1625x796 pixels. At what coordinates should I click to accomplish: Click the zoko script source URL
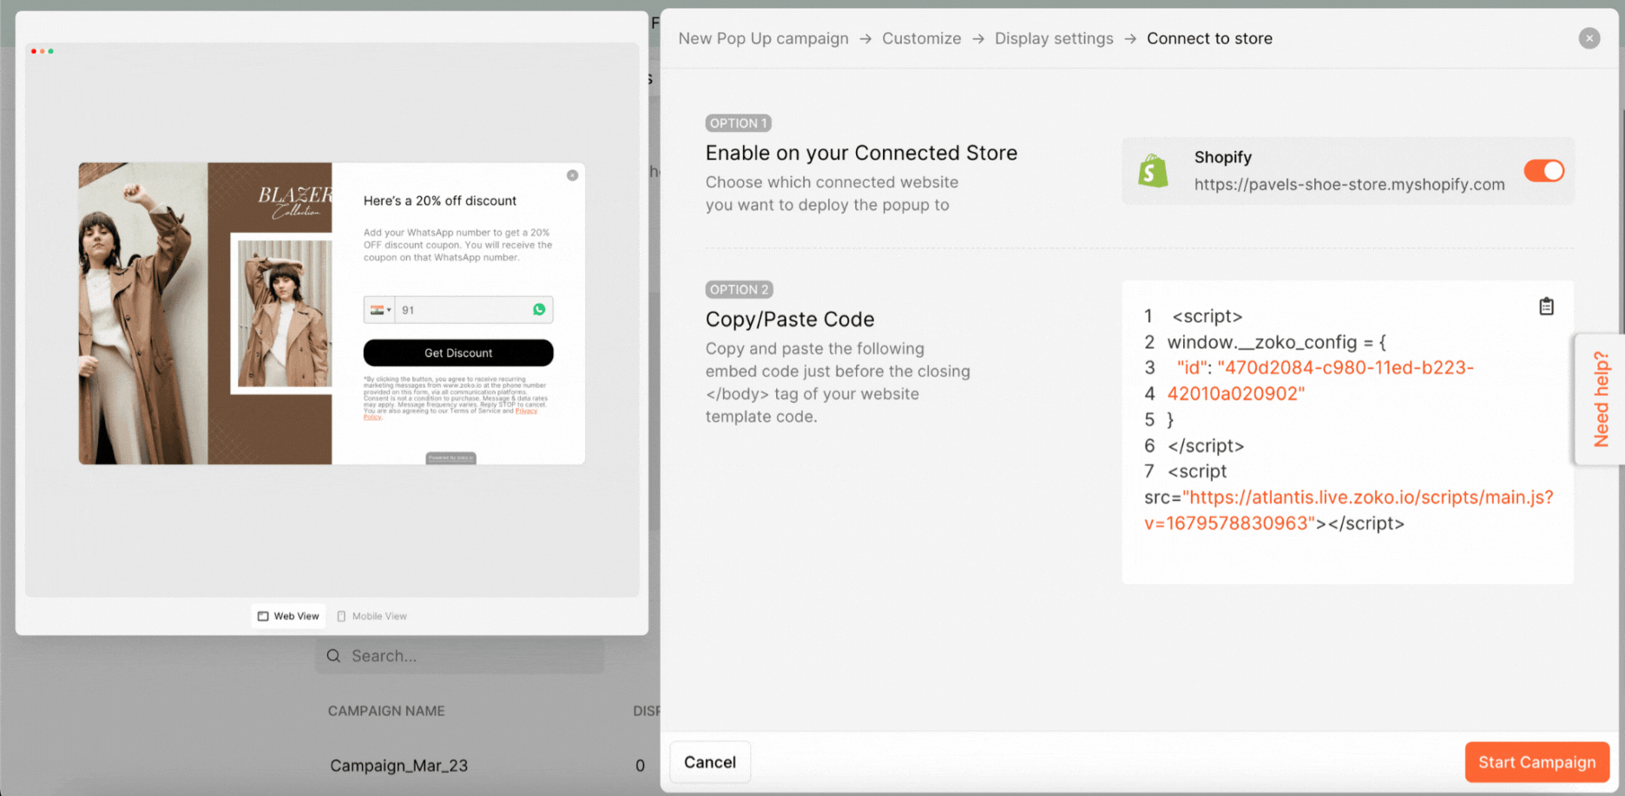[1349, 510]
